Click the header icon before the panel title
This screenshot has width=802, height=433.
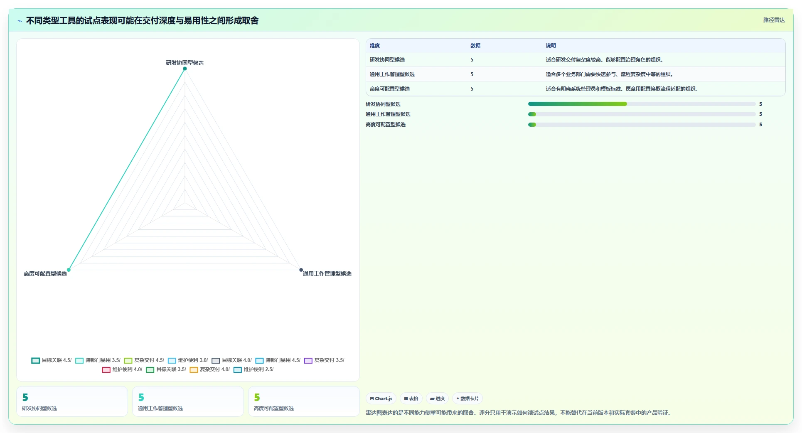coord(20,21)
